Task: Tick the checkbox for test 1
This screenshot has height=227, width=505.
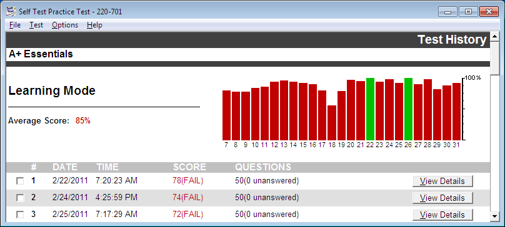Action: pos(20,181)
